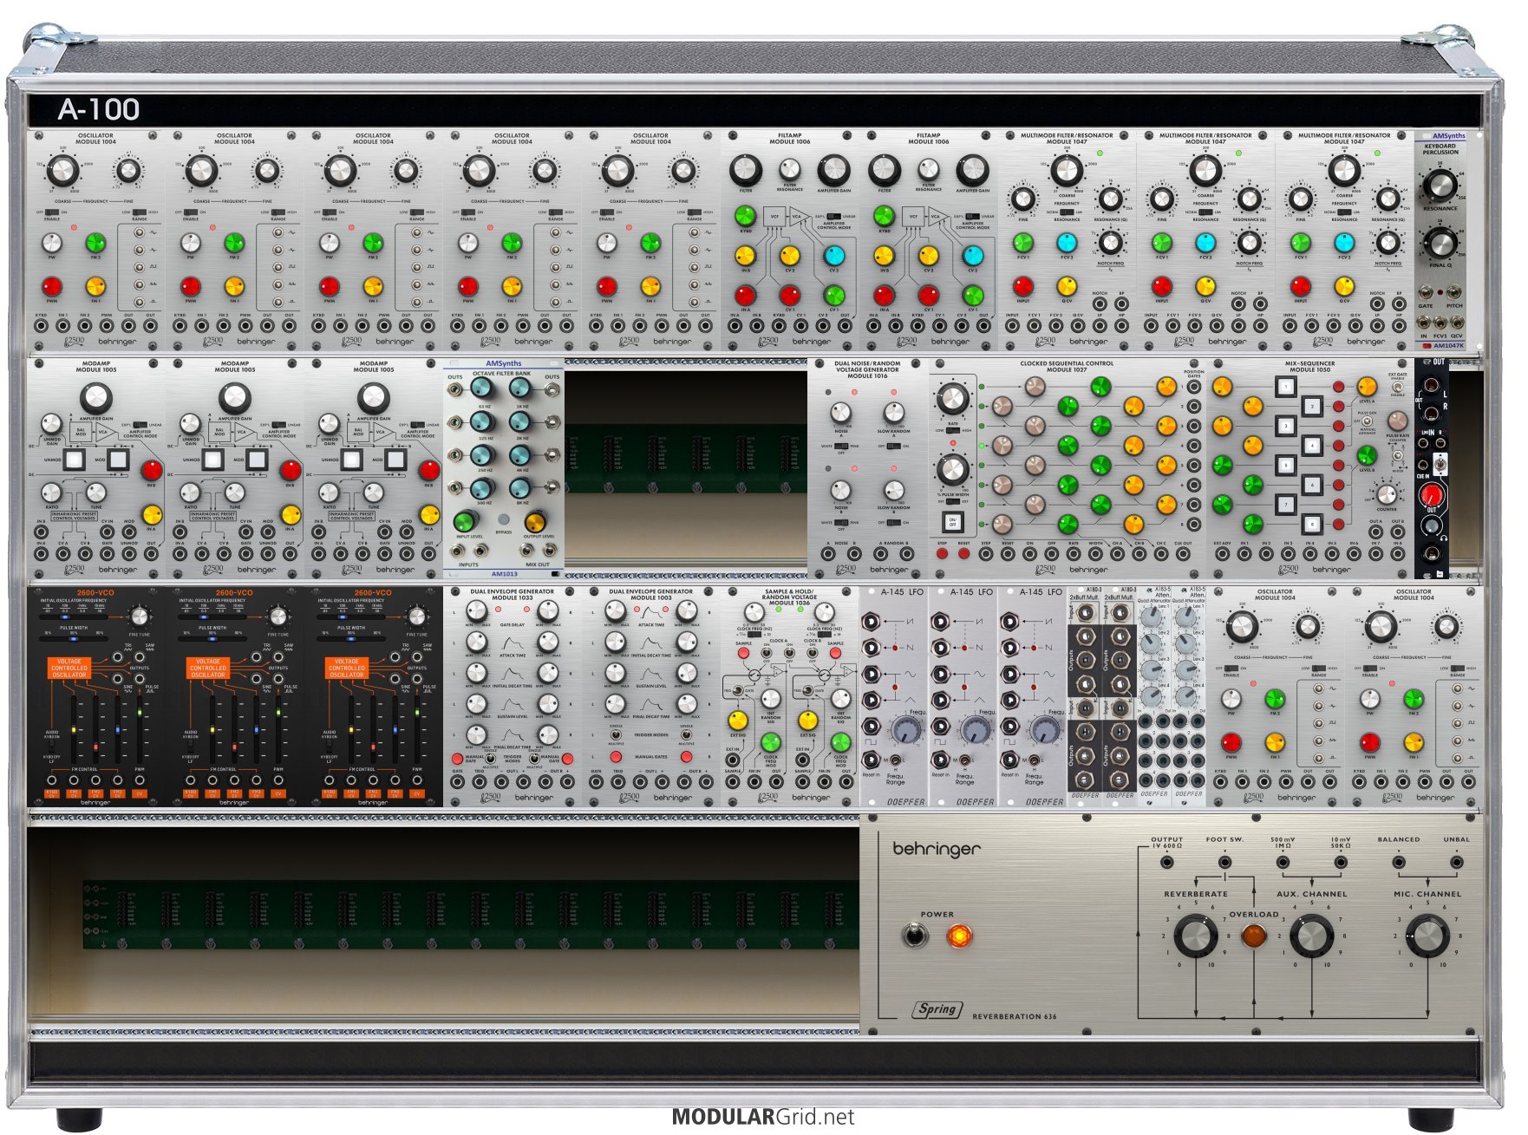Adjust the leftmost A-145 LFO Frequ. knob
The height and width of the screenshot is (1135, 1528).
coord(905,730)
